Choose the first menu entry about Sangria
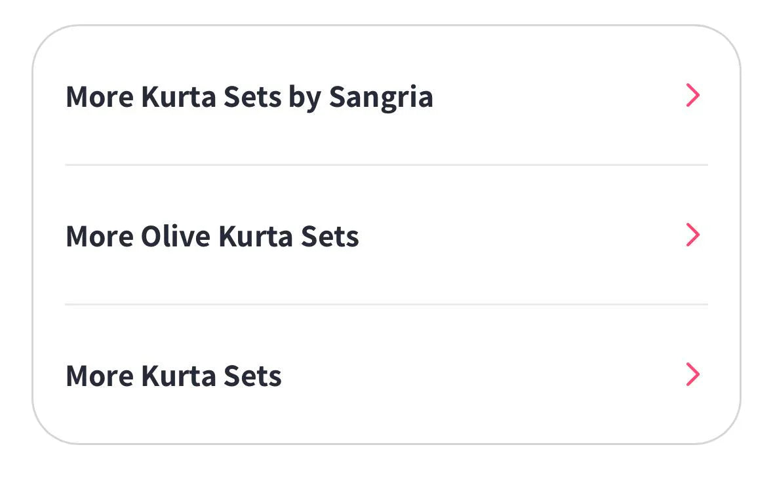Viewport: 773px width, 485px height. click(249, 97)
